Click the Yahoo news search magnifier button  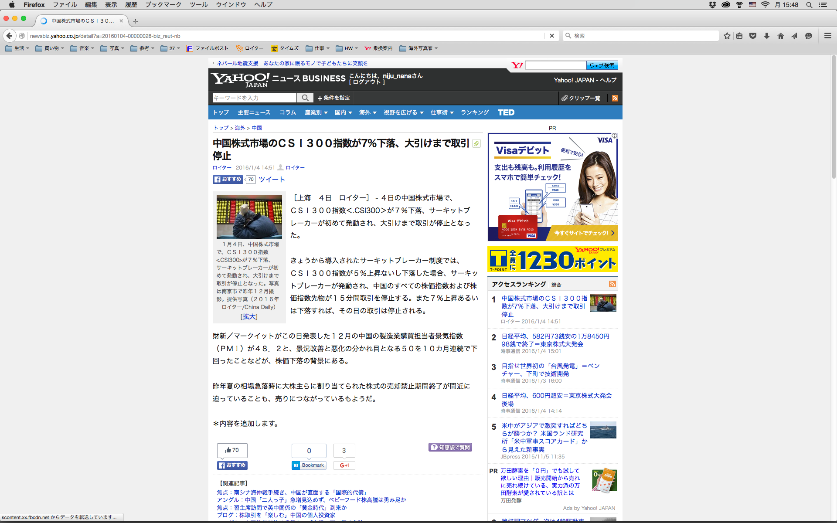[x=305, y=98]
